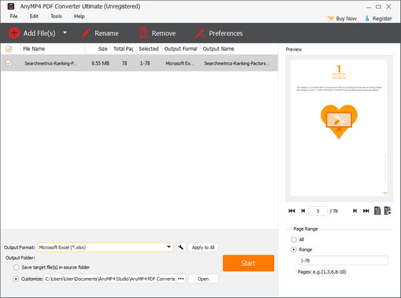This screenshot has width=401, height=298.
Task: Open the Output Format Microsoft Excel dropdown
Action: pyautogui.click(x=106, y=247)
